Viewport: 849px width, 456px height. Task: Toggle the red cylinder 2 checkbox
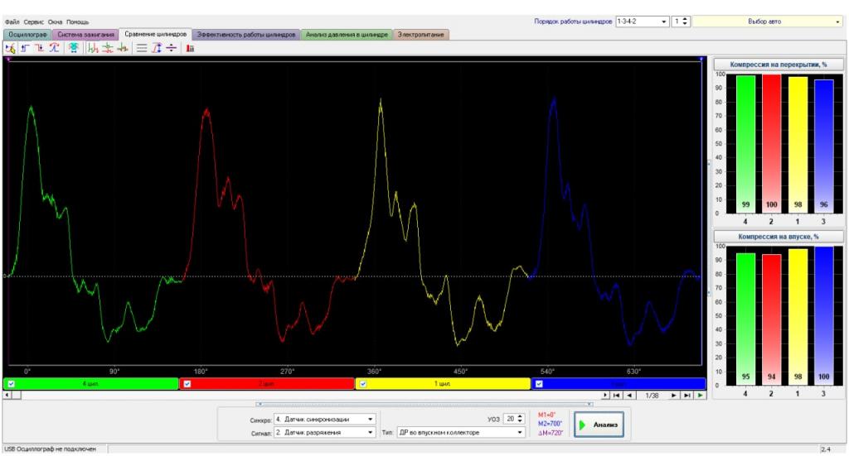pos(187,384)
